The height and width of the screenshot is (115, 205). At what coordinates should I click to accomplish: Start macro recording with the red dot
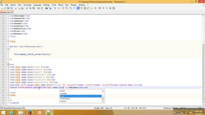tap(100, 8)
